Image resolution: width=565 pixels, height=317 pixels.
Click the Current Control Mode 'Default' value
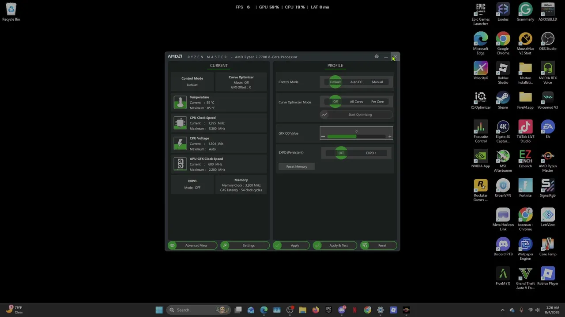(x=192, y=85)
